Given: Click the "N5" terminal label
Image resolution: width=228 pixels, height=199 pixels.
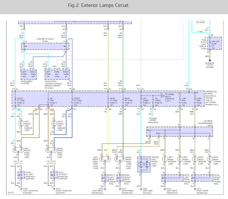Looking at the screenshot, I should 208,52.
